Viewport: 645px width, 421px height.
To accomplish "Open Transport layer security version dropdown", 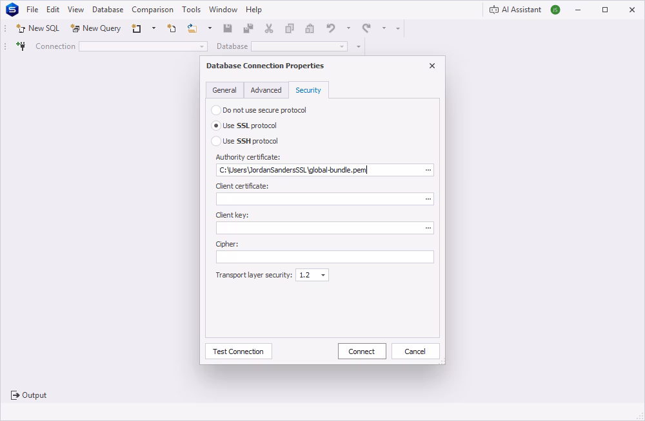I will (312, 275).
